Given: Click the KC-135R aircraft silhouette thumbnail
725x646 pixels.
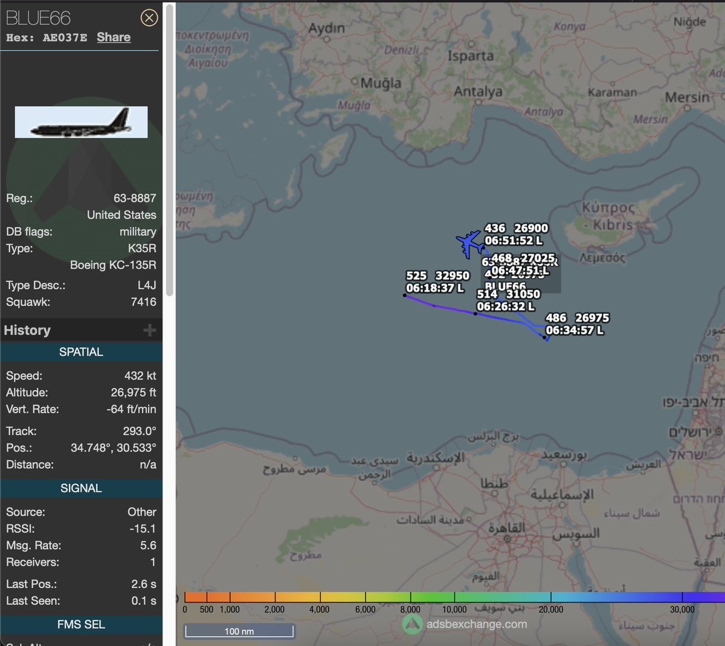Looking at the screenshot, I should [81, 122].
